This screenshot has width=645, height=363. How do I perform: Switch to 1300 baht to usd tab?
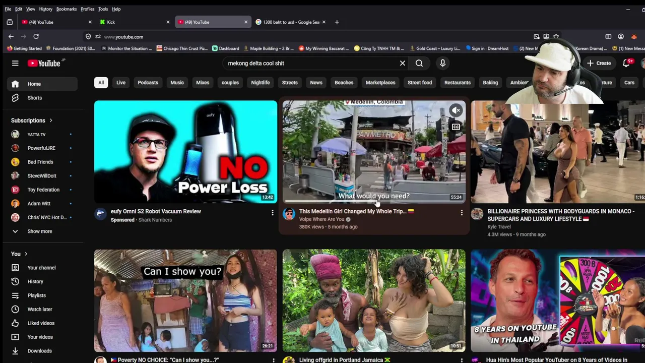pyautogui.click(x=291, y=22)
